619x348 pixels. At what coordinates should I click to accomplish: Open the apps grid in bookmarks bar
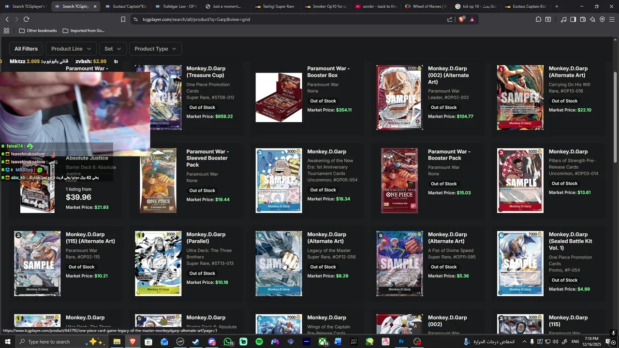point(6,30)
